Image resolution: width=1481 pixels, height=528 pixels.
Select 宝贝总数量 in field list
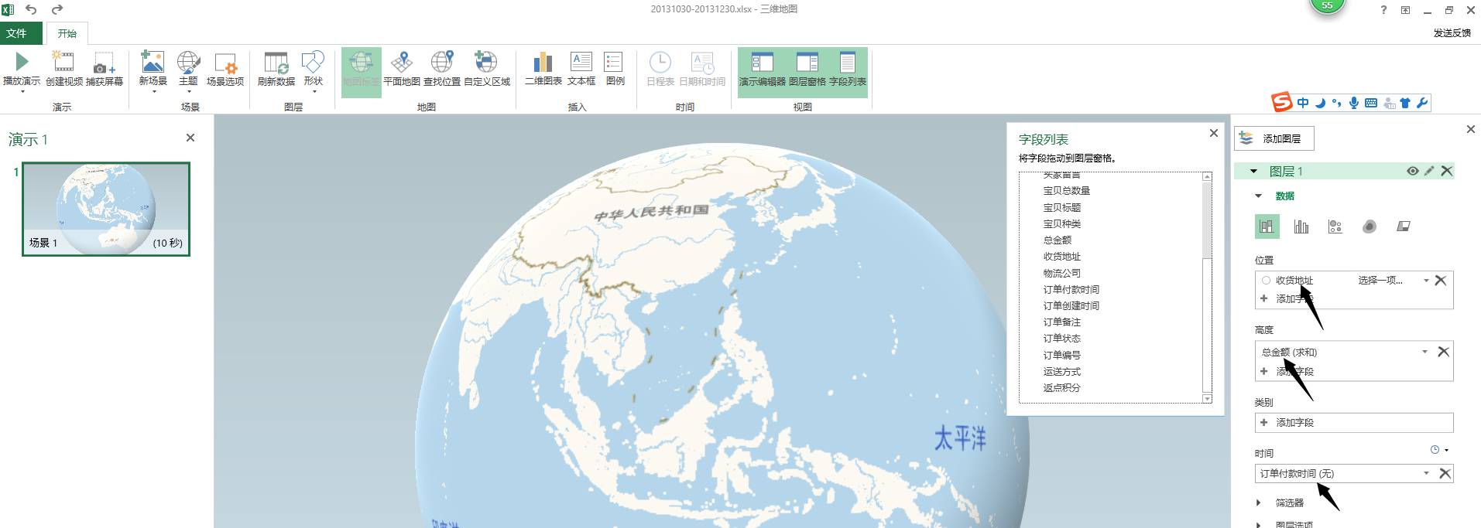click(x=1066, y=191)
